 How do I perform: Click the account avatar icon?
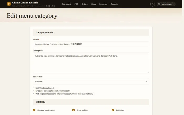tap(159, 4)
